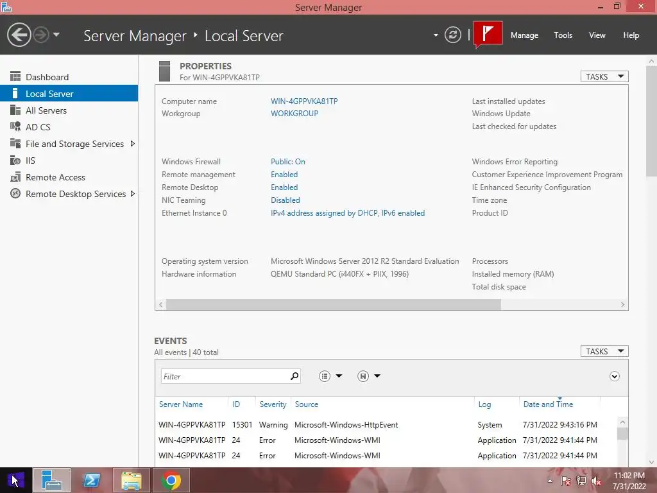Open the Help menu

631,35
